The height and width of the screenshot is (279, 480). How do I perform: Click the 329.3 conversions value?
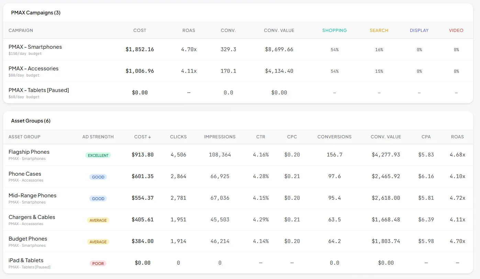pos(228,49)
